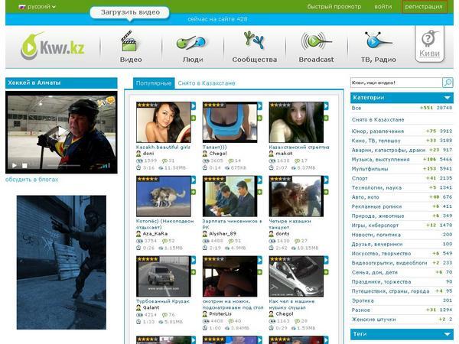Play arrow on Как чел в машине thumbnail
Image resolution: width=459 pixels, height=344 pixels.
pyautogui.click(x=326, y=260)
